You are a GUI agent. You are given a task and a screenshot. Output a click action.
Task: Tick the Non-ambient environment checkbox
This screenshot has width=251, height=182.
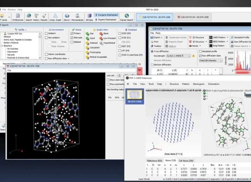[46, 38]
